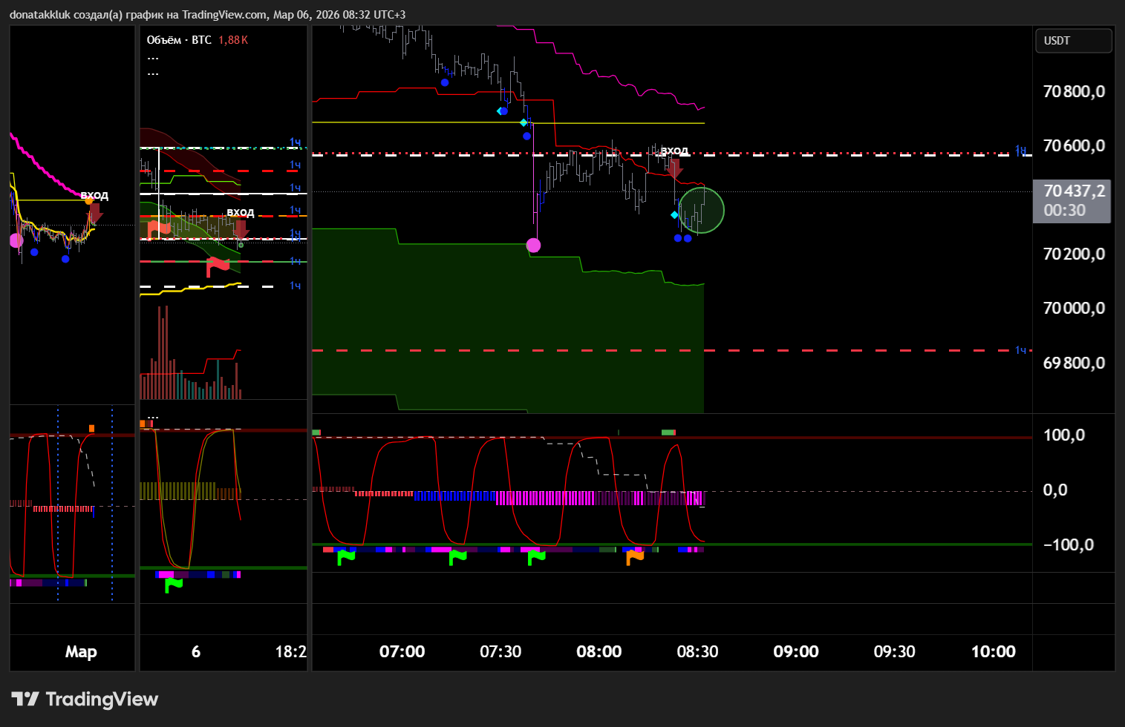Click the TradingView logo in the footer
The width and height of the screenshot is (1125, 727).
click(85, 699)
